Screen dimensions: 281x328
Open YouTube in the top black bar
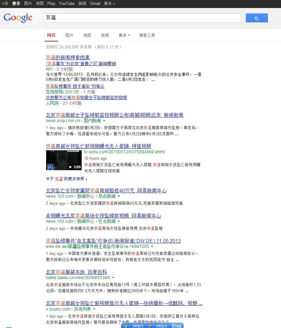coord(67,3)
